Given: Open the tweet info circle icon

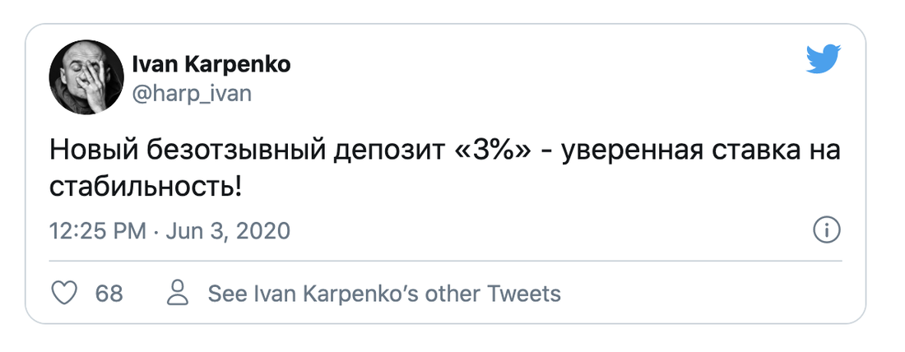Looking at the screenshot, I should click(826, 231).
